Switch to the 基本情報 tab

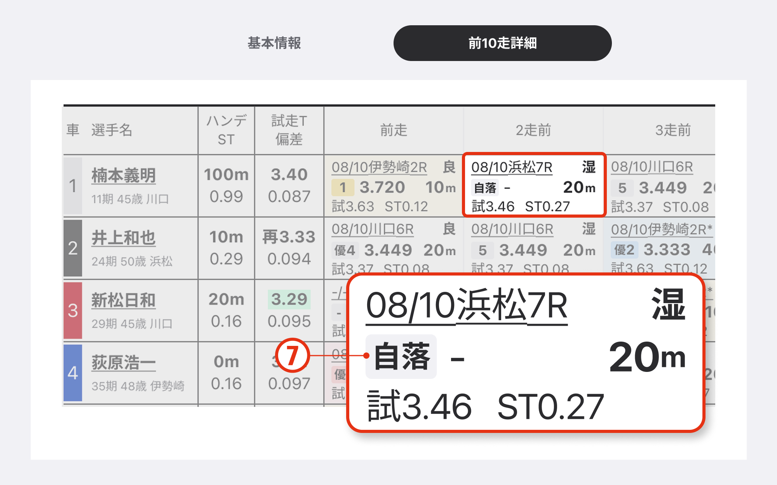coord(274,43)
